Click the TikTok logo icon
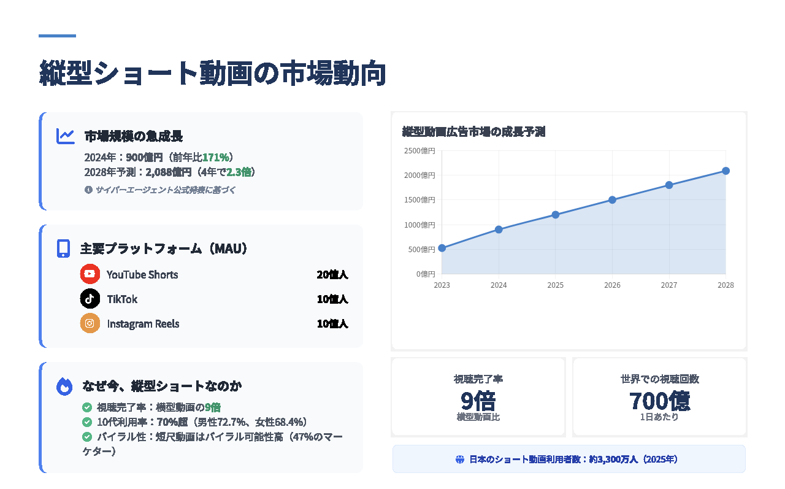 coord(90,299)
